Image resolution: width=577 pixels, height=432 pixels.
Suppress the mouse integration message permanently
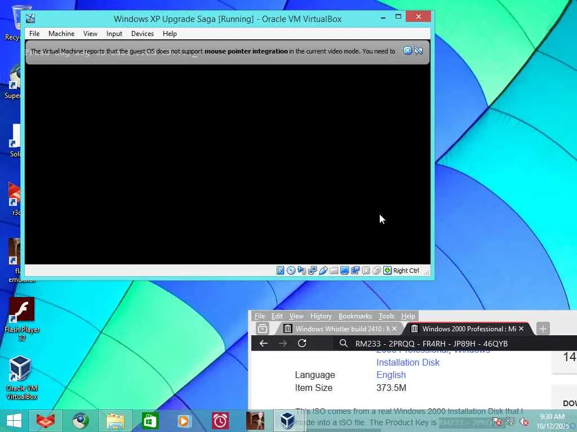coord(419,51)
